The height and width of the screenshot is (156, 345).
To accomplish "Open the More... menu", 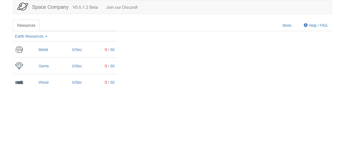I will coord(288,25).
